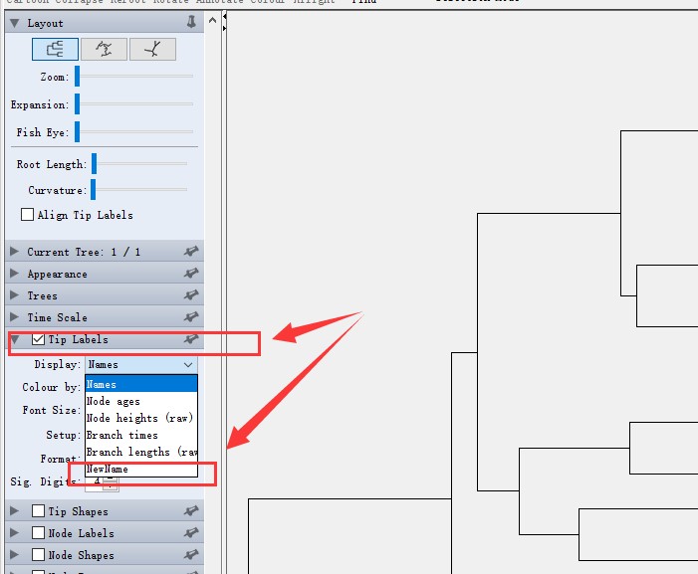698x574 pixels.
Task: Choose NewName from the Display list
Action: 108,469
